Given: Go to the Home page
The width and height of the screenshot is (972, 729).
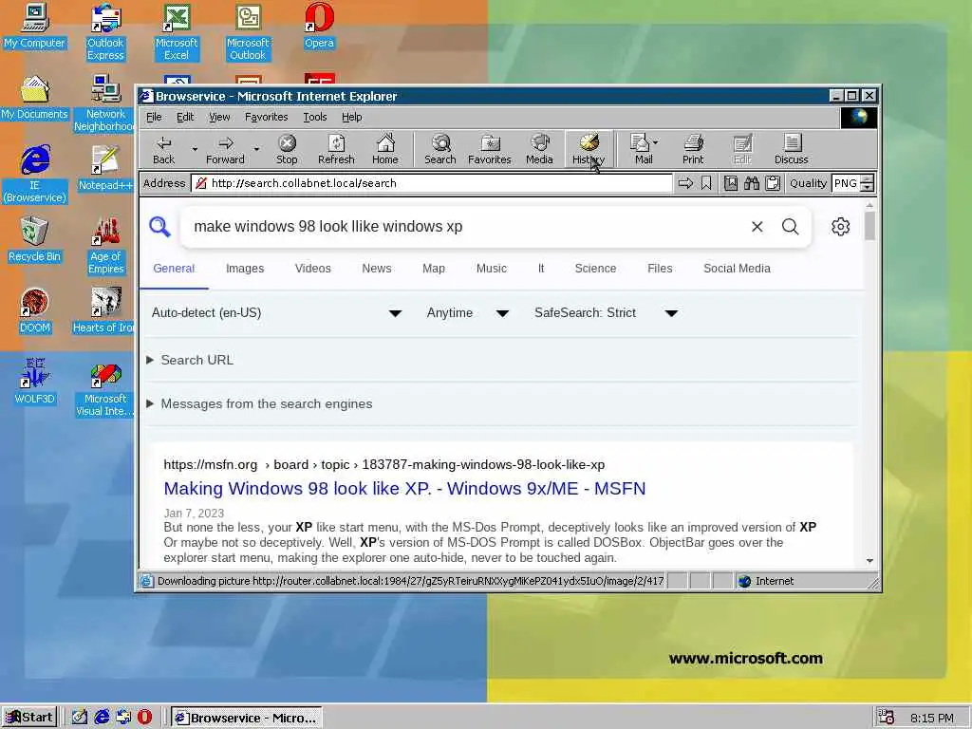Looking at the screenshot, I should [x=385, y=149].
